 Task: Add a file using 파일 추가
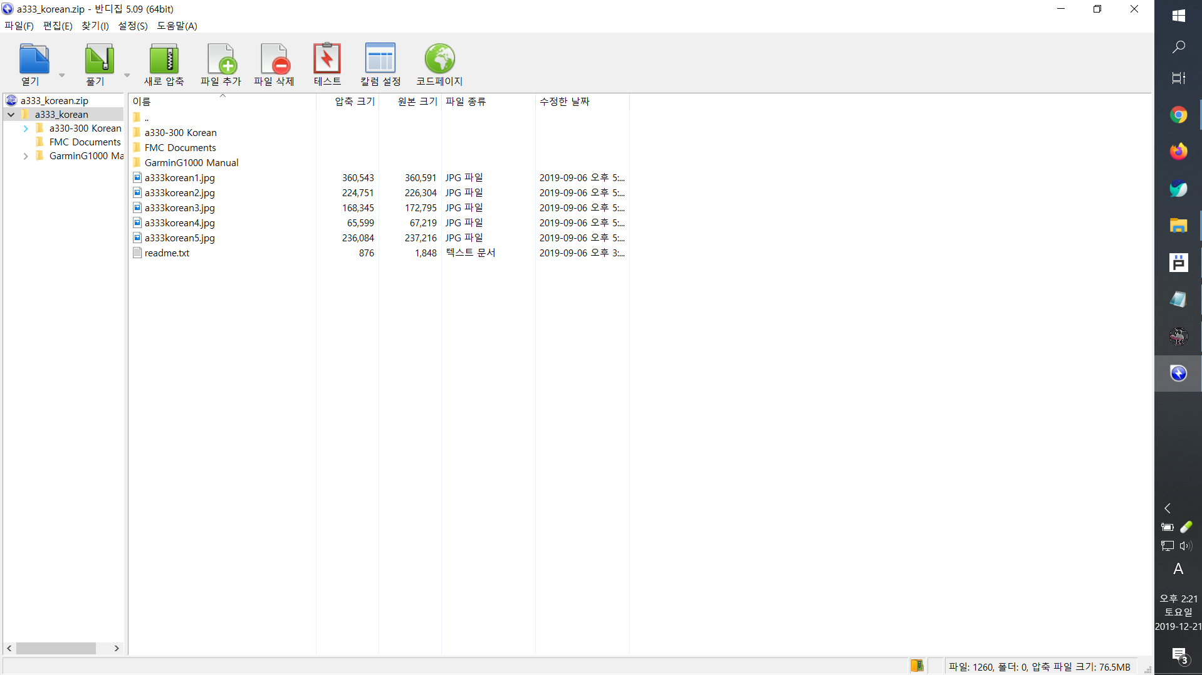[x=221, y=64]
